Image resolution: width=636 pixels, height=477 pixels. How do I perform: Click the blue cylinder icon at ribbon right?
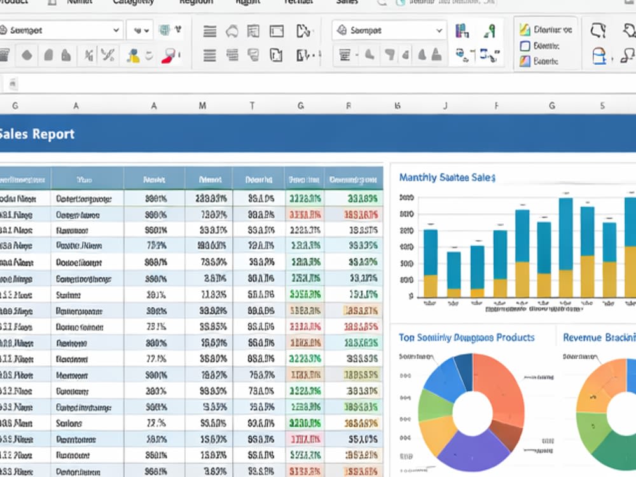click(599, 56)
